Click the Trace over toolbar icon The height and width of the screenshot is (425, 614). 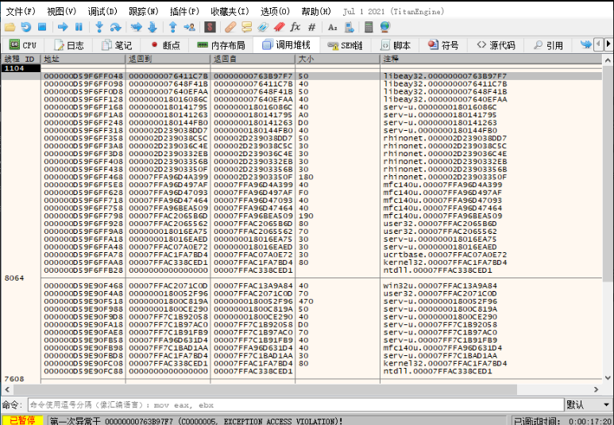pyautogui.click(x=153, y=27)
